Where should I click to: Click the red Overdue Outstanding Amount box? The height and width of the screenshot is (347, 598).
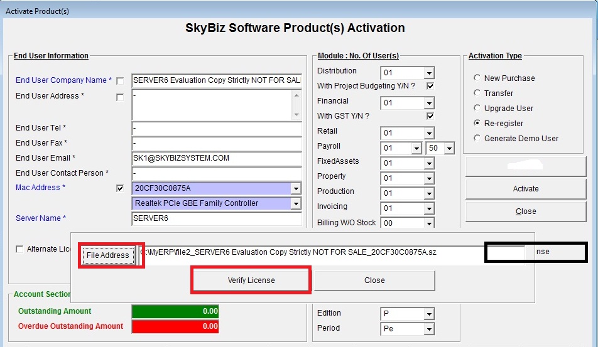tap(175, 326)
